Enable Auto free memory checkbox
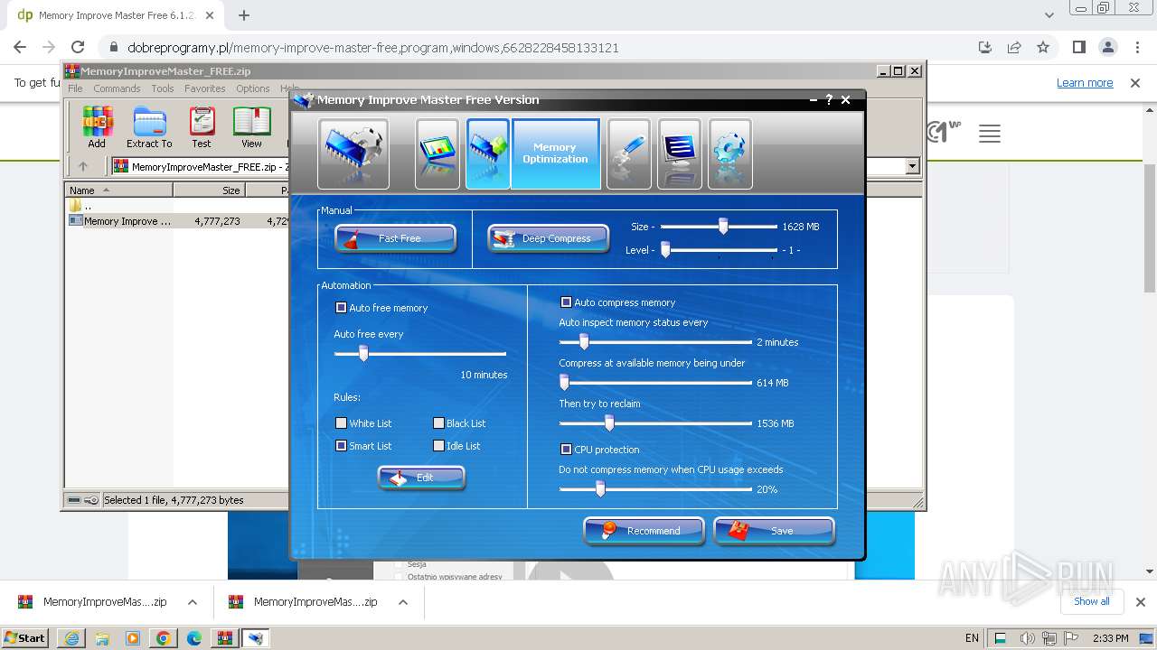The image size is (1157, 650). [x=341, y=308]
